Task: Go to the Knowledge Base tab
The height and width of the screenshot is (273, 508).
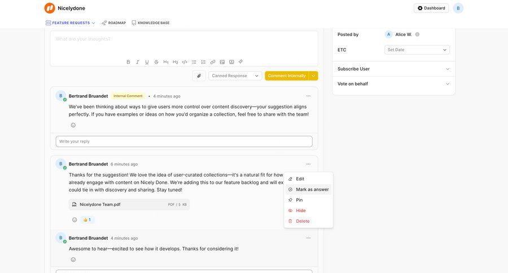Action: click(x=151, y=23)
